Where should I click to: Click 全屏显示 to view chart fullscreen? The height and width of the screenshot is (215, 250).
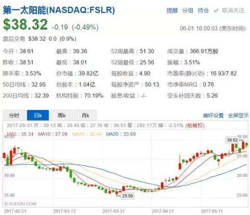pyautogui.click(x=238, y=115)
